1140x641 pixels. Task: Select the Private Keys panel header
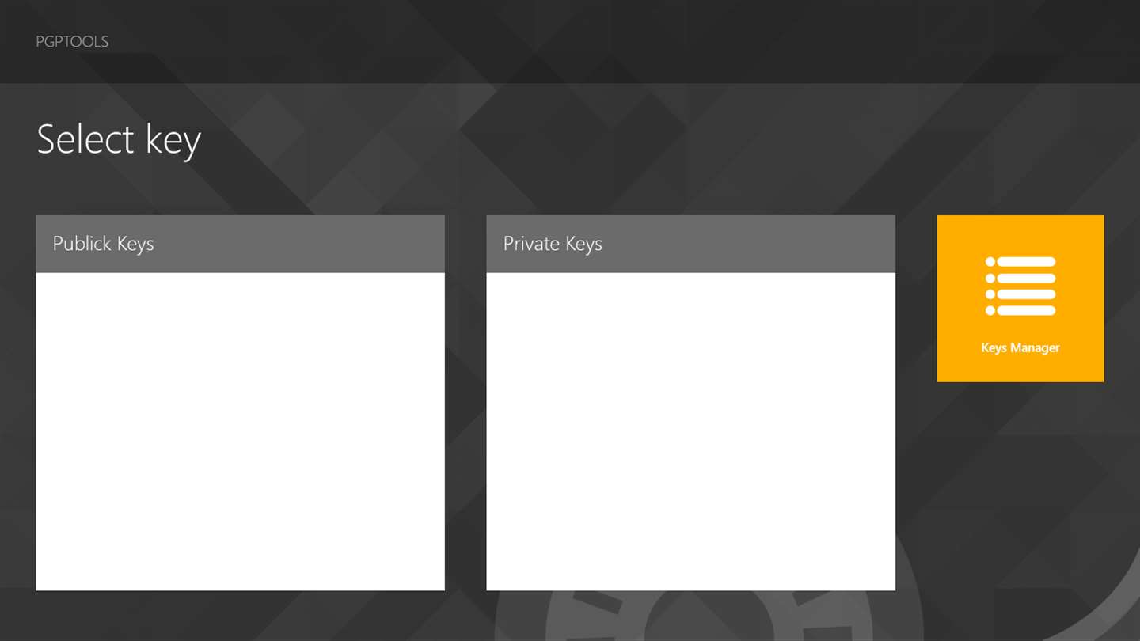(691, 244)
